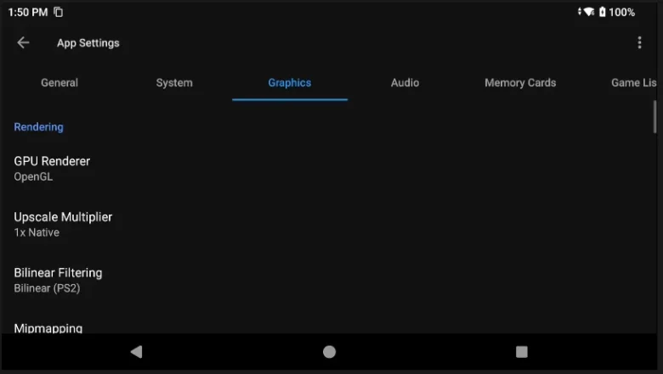Image resolution: width=663 pixels, height=374 pixels.
Task: Open the three-dot overflow menu
Action: tap(639, 43)
